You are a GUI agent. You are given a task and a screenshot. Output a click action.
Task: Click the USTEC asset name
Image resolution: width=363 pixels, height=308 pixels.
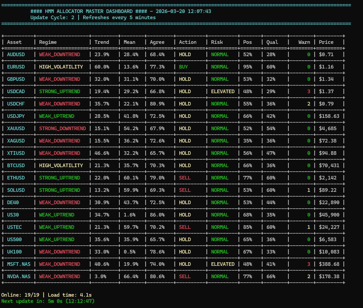[x=14, y=227]
